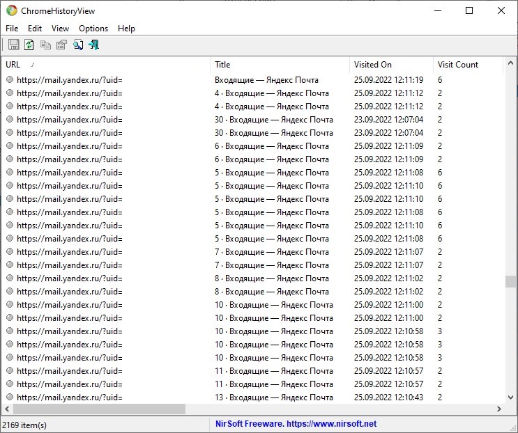Screen dimensions: 518x433
Task: Sort by the Visited On column header
Action: pos(390,65)
